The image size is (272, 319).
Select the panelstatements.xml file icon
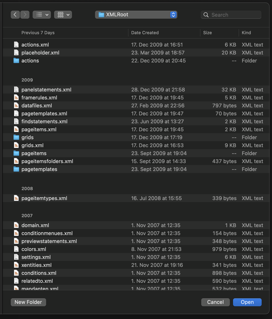pyautogui.click(x=16, y=89)
